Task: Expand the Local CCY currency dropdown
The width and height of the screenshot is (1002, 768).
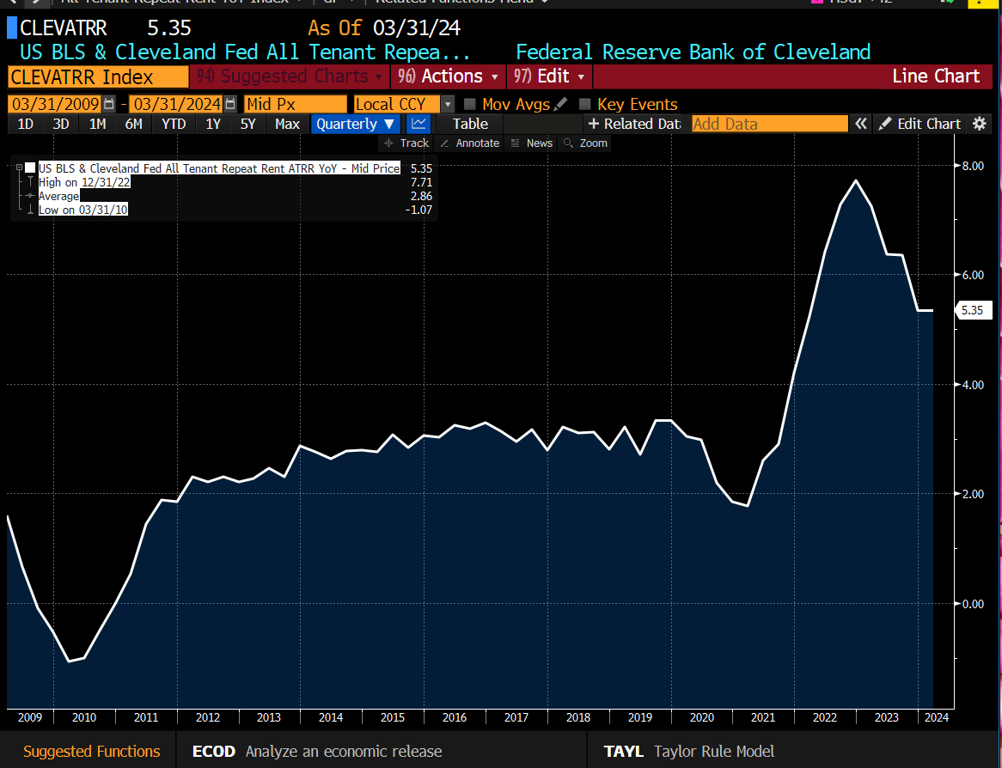Action: click(x=447, y=104)
